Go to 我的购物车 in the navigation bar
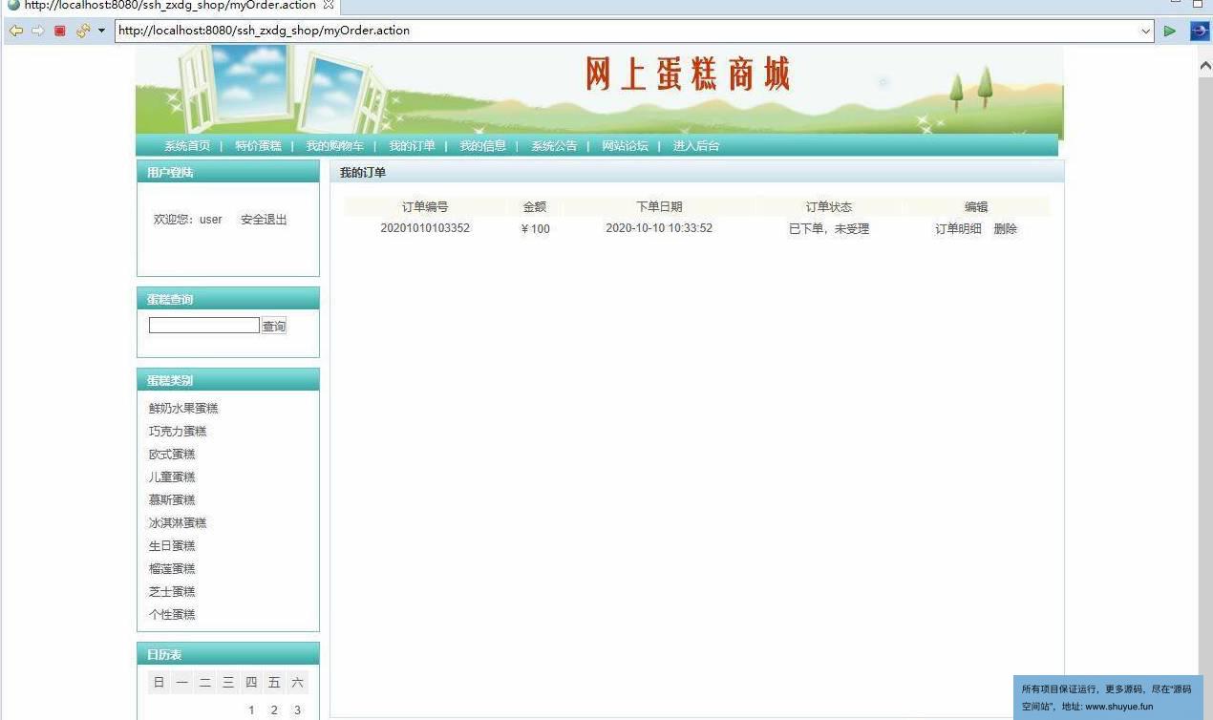Viewport: 1213px width, 720px height. [334, 146]
